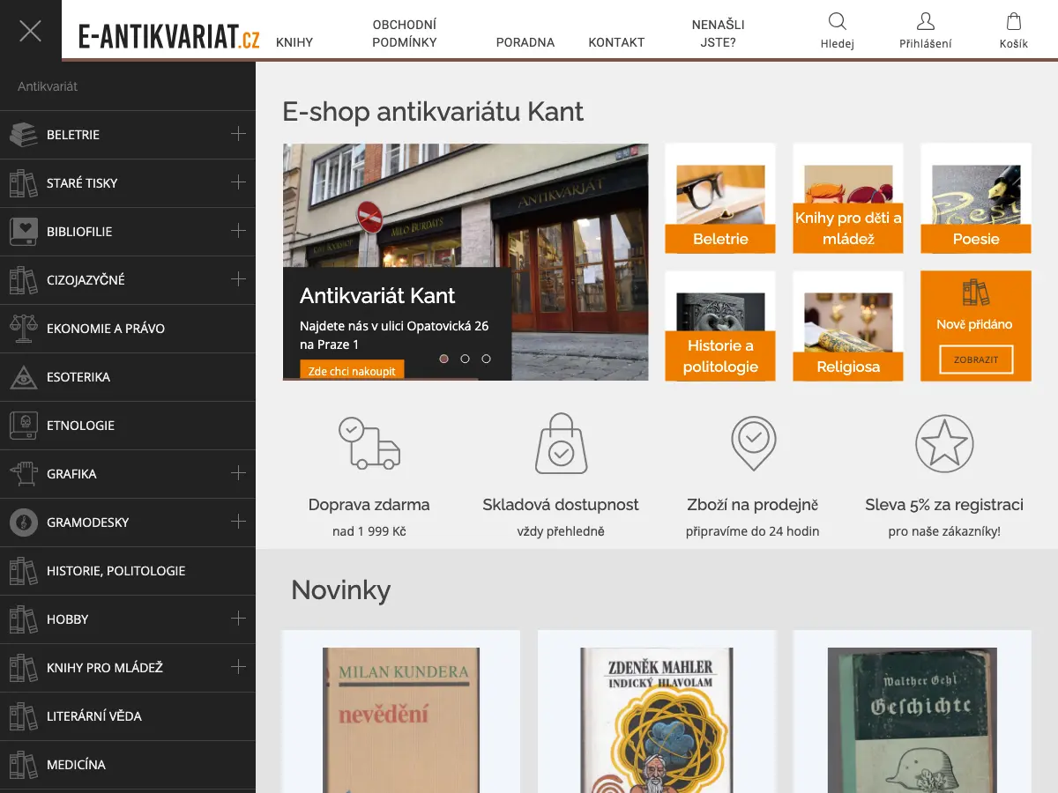Click the Skladová dostupnost bag icon
This screenshot has width=1058, height=793.
coord(561,443)
